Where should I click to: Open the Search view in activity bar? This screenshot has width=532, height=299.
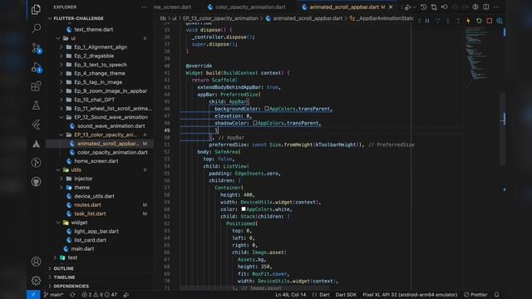point(36,28)
